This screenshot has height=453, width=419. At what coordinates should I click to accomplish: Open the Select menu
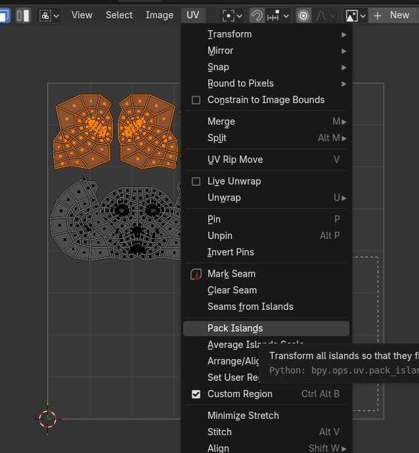point(119,15)
